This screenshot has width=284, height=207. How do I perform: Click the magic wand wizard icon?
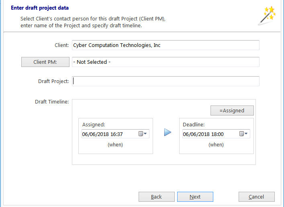coord(267,16)
